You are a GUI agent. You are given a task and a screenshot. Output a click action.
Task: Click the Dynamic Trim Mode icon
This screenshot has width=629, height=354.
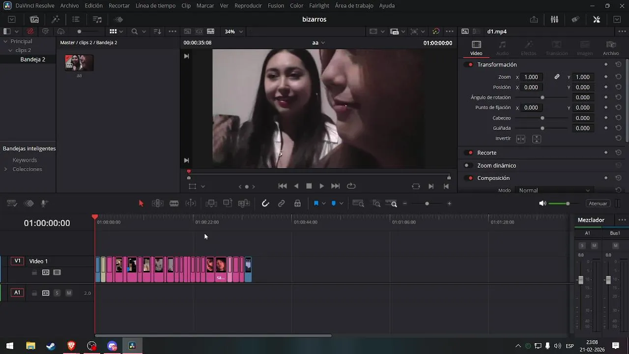tap(191, 204)
